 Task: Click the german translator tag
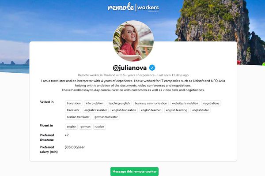(106, 117)
